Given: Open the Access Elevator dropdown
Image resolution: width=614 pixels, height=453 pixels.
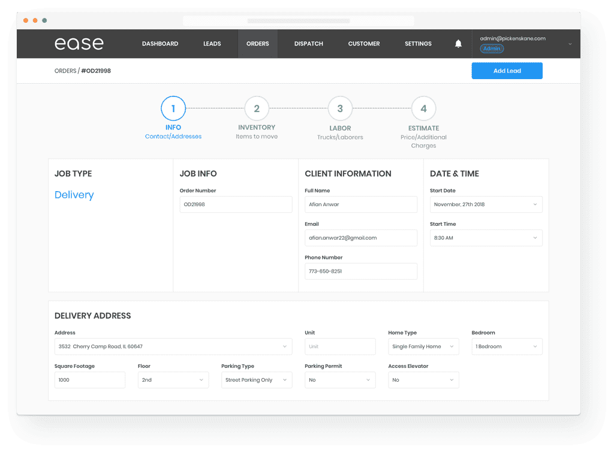Looking at the screenshot, I should click(423, 380).
